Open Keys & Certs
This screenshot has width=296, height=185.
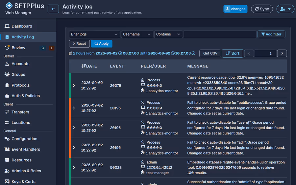(x=28, y=181)
